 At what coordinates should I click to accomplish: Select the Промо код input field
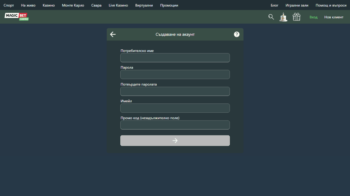coord(175,125)
